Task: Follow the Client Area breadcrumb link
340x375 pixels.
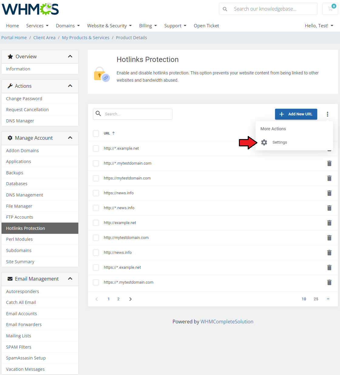Action: click(44, 38)
